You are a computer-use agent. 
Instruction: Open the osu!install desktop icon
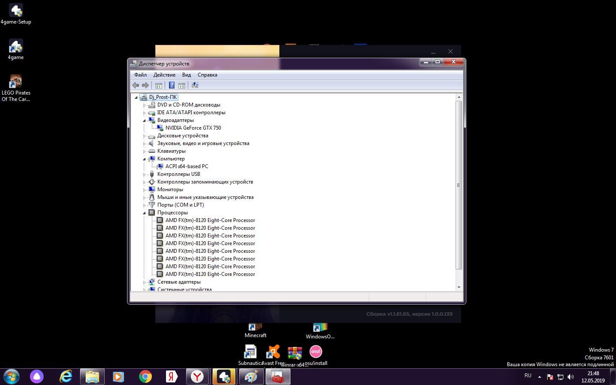coord(316,355)
